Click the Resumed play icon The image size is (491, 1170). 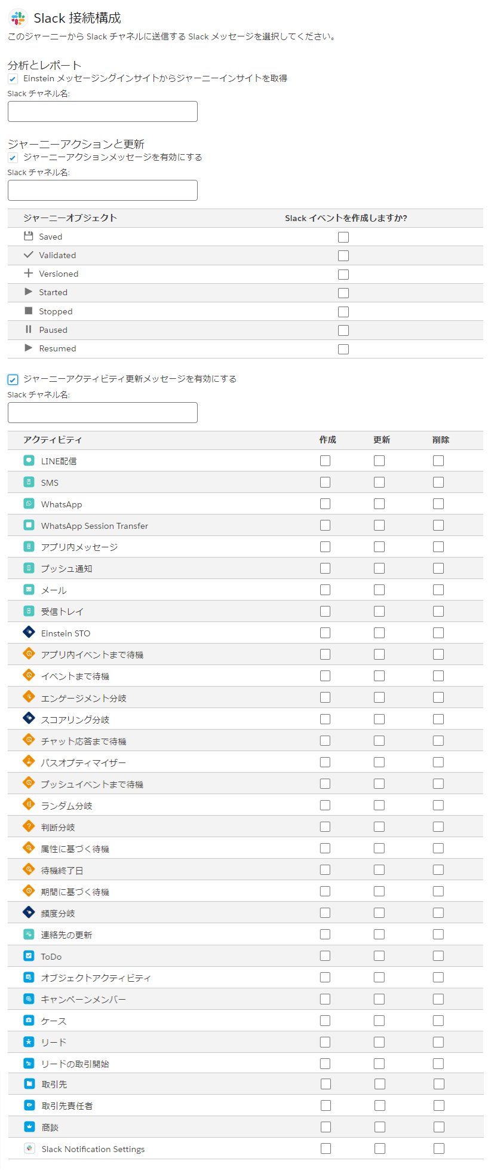click(28, 348)
